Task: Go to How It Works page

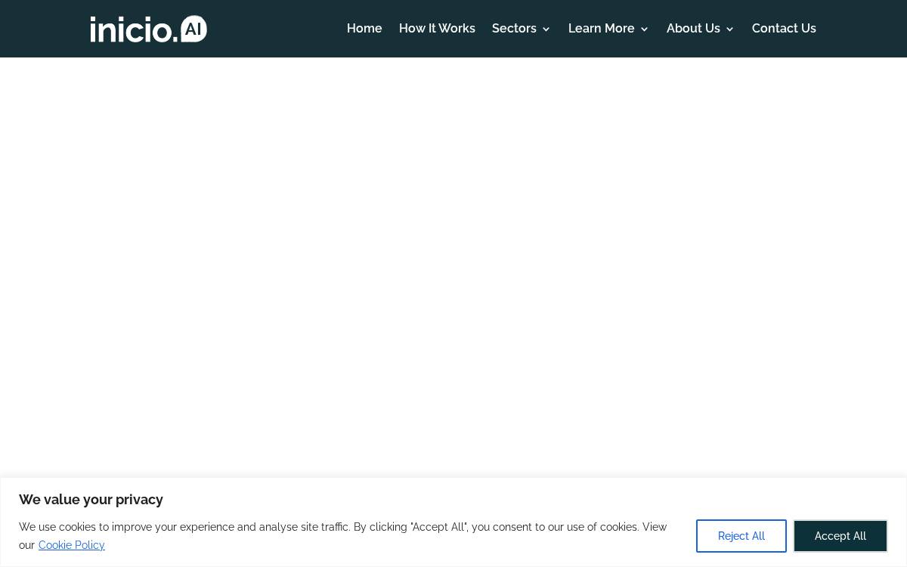Action: [x=437, y=29]
